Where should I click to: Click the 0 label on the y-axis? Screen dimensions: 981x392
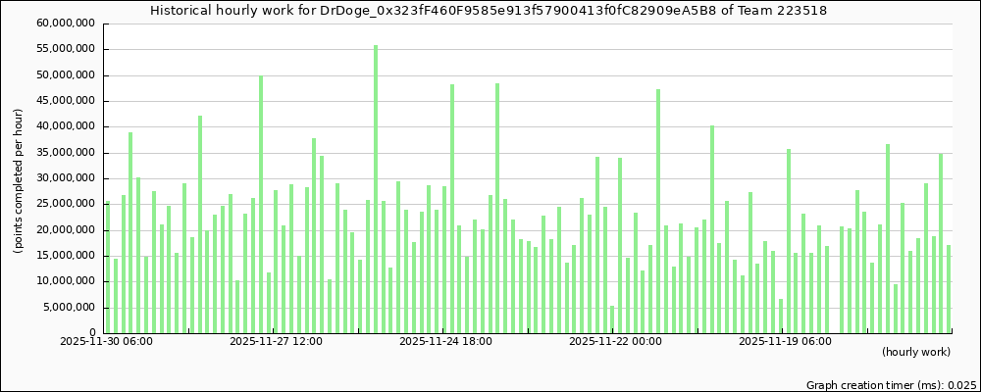pos(91,333)
